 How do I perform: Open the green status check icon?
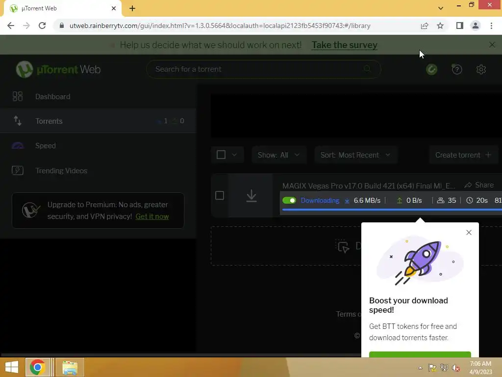pyautogui.click(x=431, y=69)
